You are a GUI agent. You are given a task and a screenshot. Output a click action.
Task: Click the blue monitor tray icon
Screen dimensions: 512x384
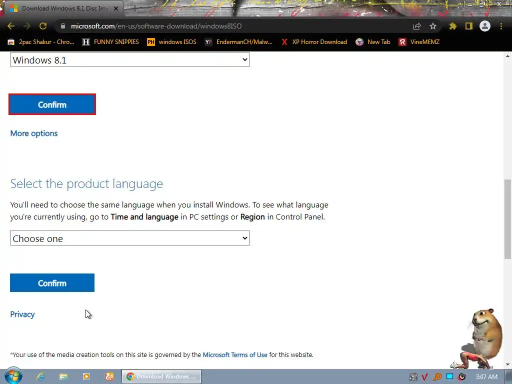click(449, 376)
